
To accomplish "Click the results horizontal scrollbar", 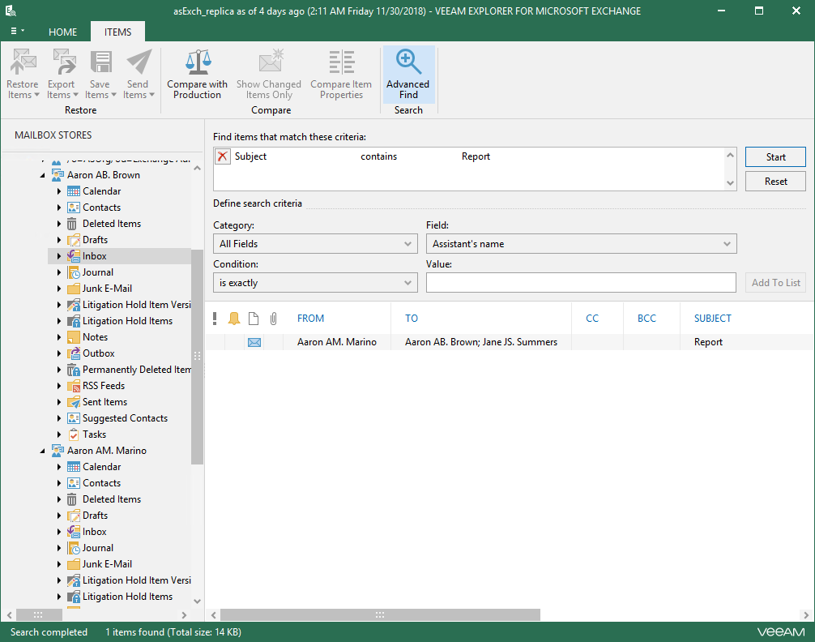I will pyautogui.click(x=380, y=615).
